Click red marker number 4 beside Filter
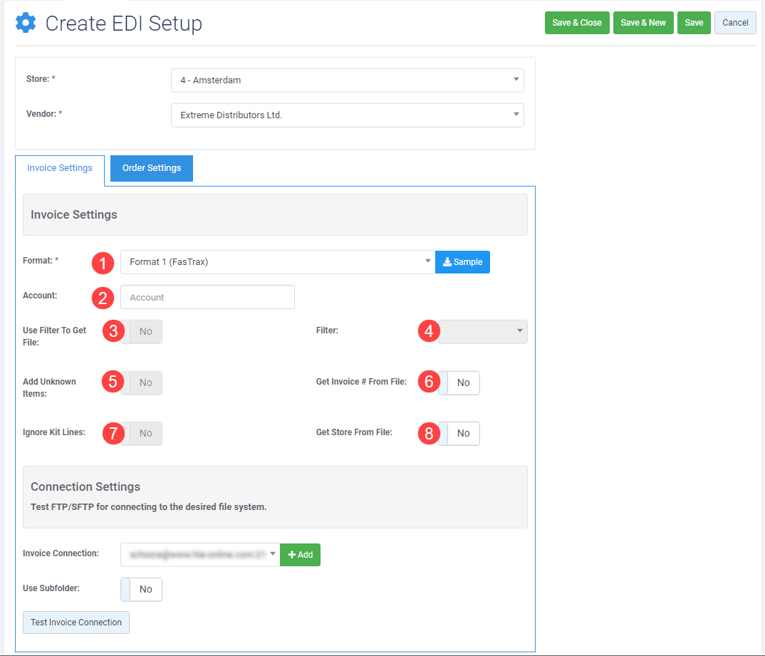This screenshot has height=656, width=765. tap(428, 331)
